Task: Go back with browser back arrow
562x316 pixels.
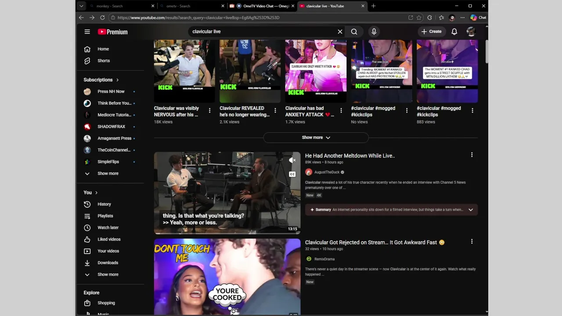Action: tap(81, 18)
